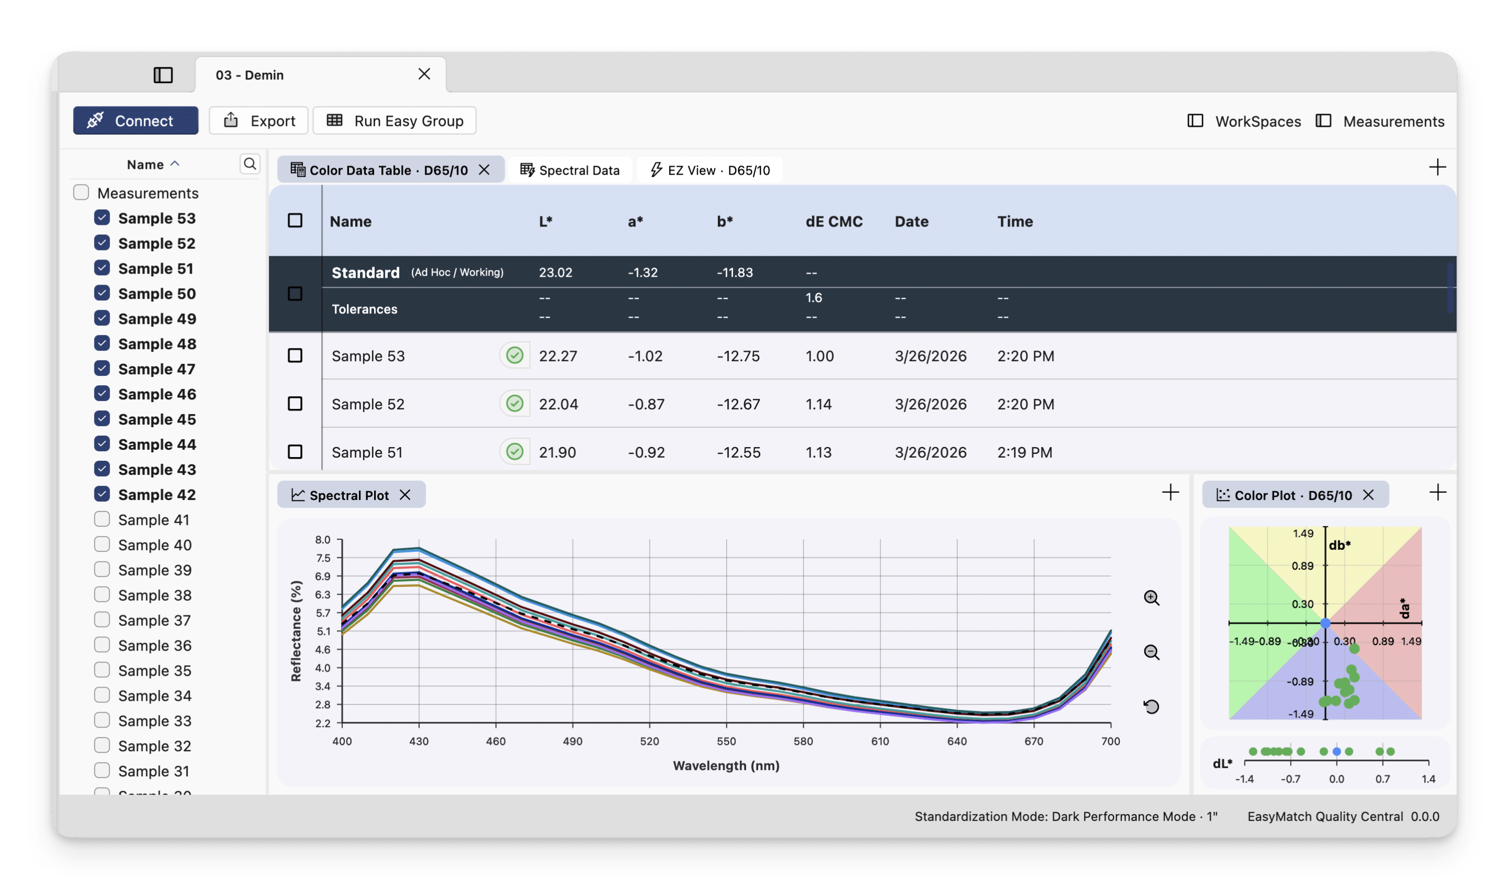Toggle the Name sort order arrow
1509x889 pixels.
point(175,164)
